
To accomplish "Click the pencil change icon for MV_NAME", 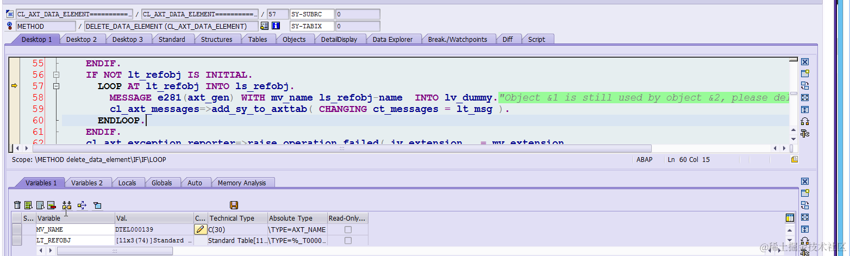I will pyautogui.click(x=201, y=229).
